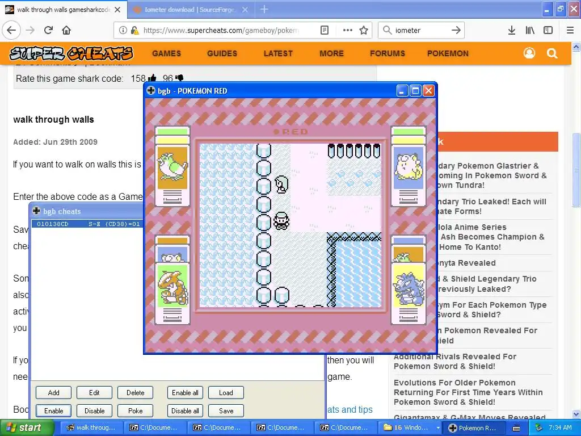
Task: Open the MORE menu item
Action: (331, 53)
